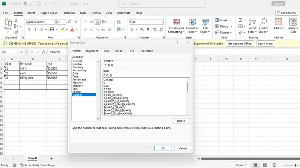Viewport: 300px width, 168px height.
Task: Click the Increase Decimal icon
Action: [x=155, y=29]
